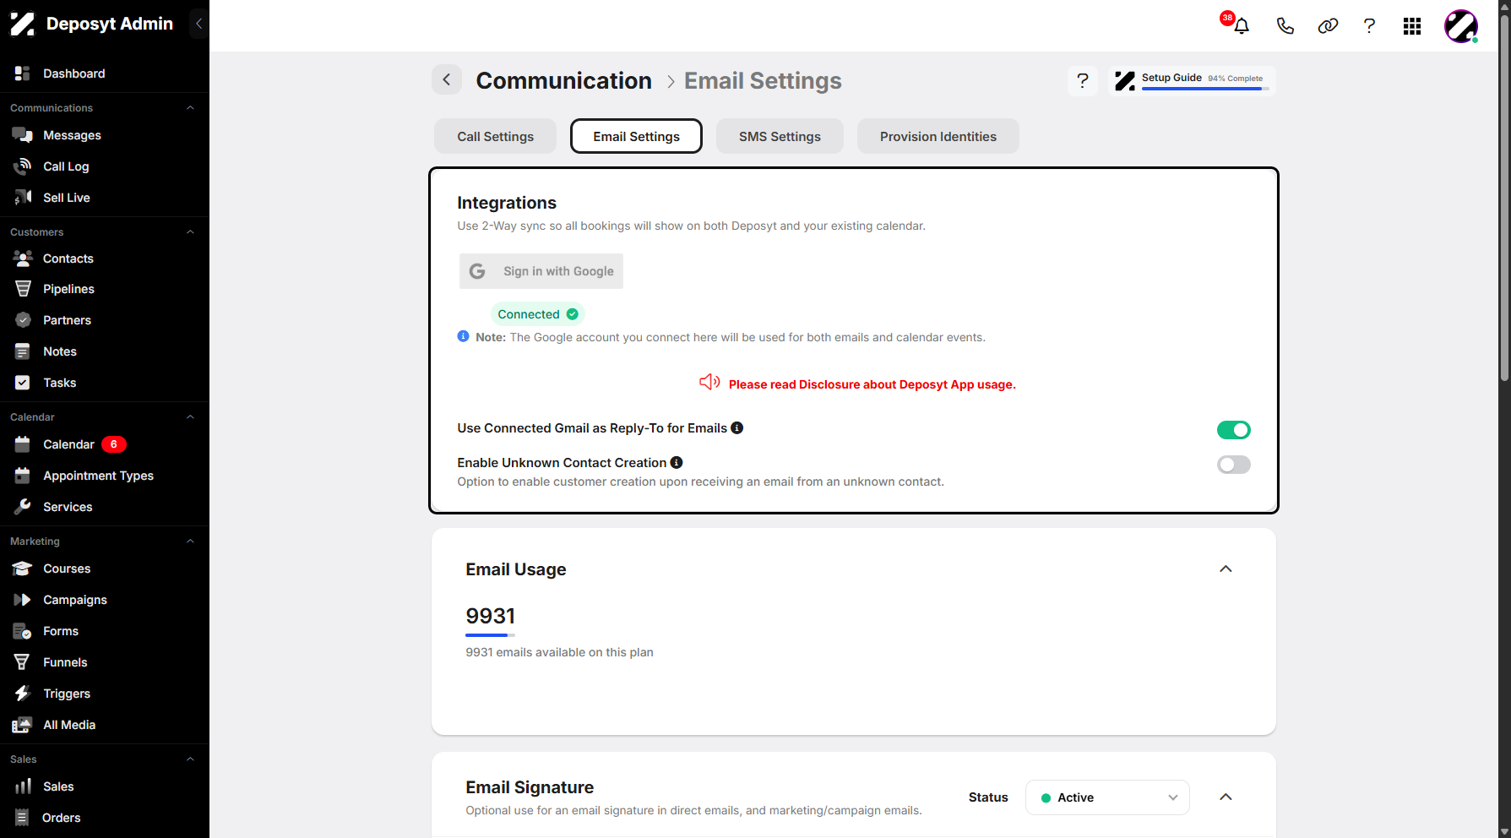
Task: Collapse the Customers sidebar section
Action: (190, 232)
